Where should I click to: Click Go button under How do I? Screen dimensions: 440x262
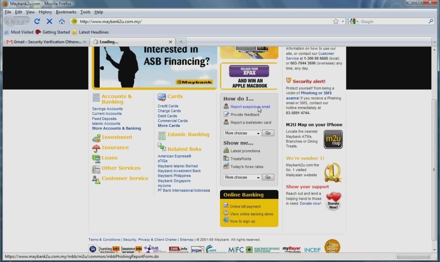click(x=268, y=133)
